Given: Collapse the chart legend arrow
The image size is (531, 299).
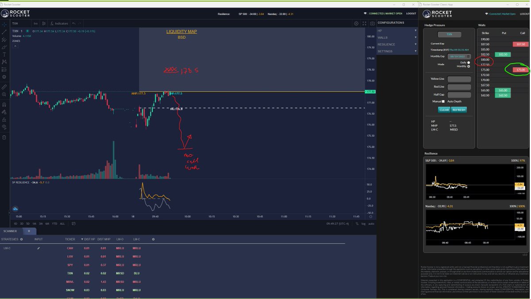Looking at the screenshot, I should point(15,45).
